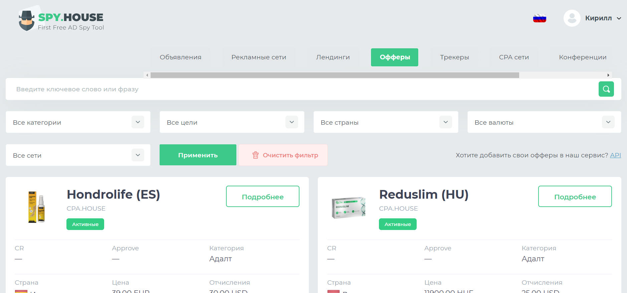
Task: Click the Активные badge on Reduslim card
Action: (x=398, y=224)
